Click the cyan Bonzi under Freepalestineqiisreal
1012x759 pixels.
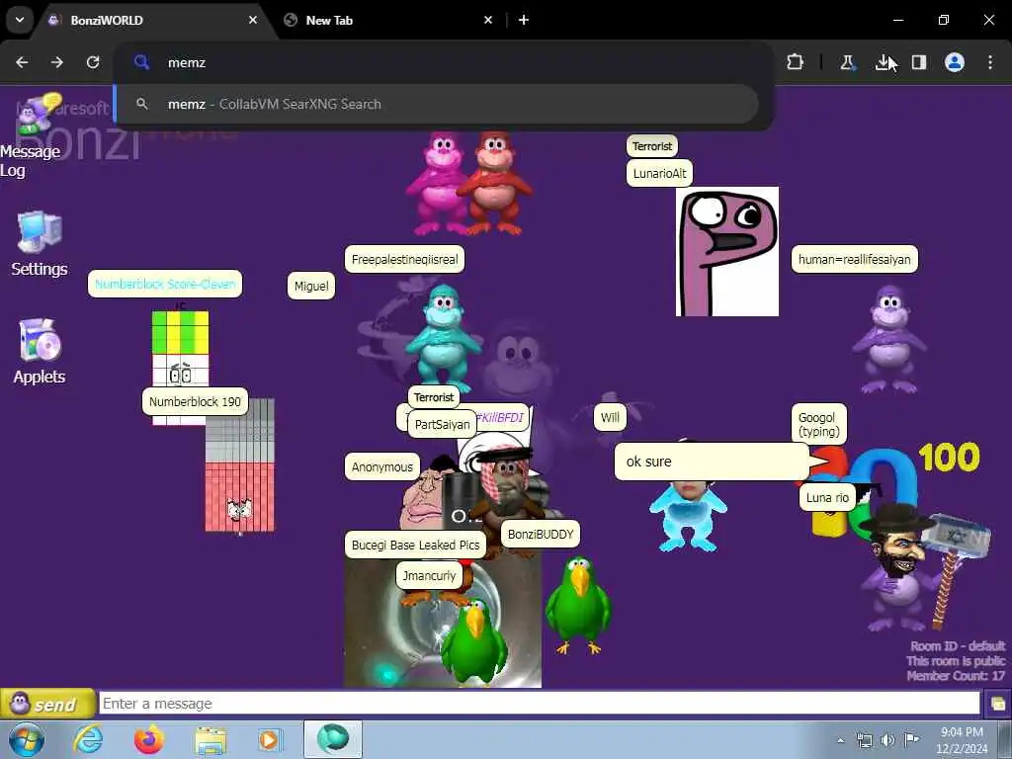[444, 337]
